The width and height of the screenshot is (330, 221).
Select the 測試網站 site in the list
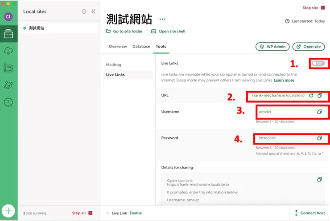[59, 28]
